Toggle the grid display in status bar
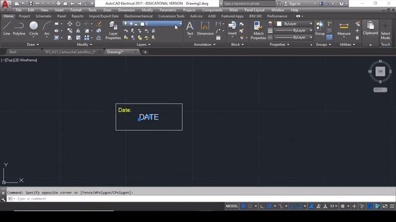The width and height of the screenshot is (396, 222). tap(243, 206)
